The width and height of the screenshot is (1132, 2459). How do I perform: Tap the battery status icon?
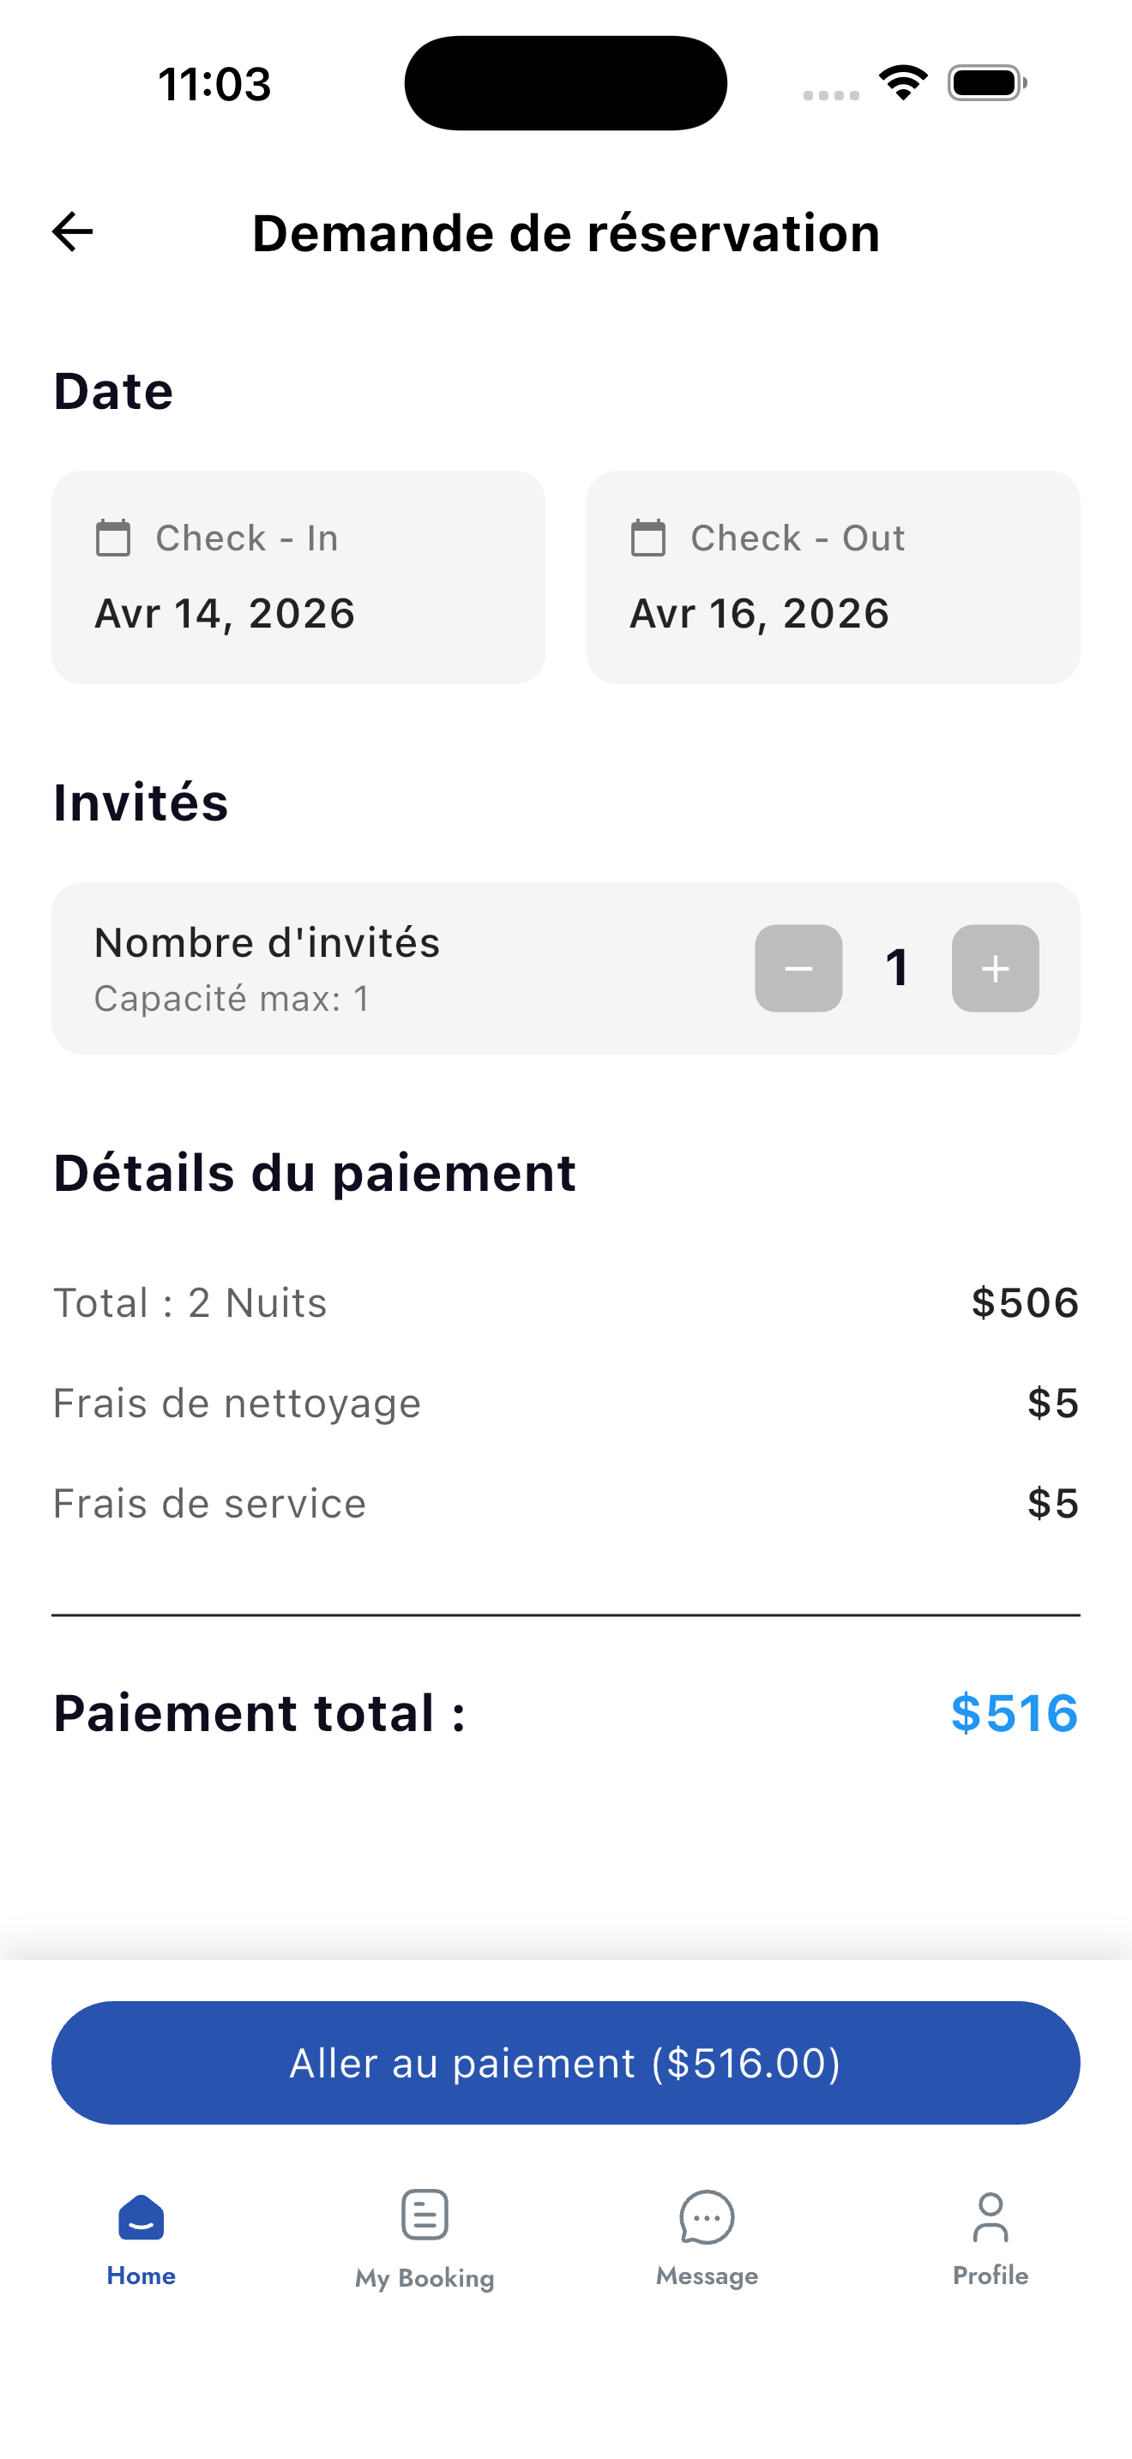click(987, 83)
